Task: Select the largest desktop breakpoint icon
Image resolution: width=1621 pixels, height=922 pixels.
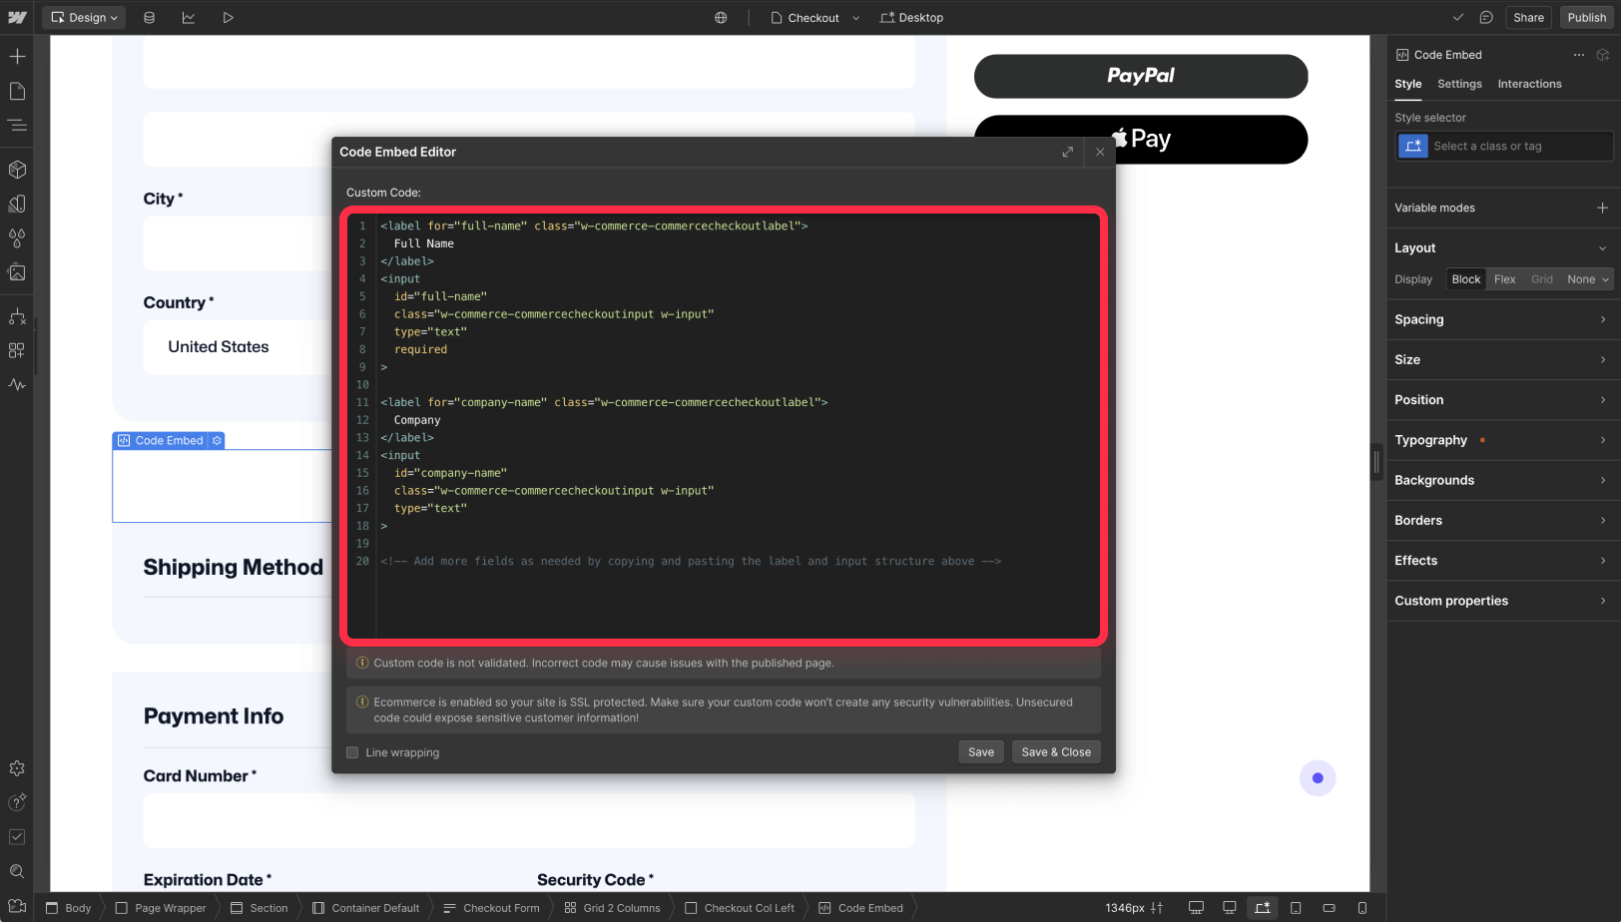Action: pyautogui.click(x=1196, y=908)
